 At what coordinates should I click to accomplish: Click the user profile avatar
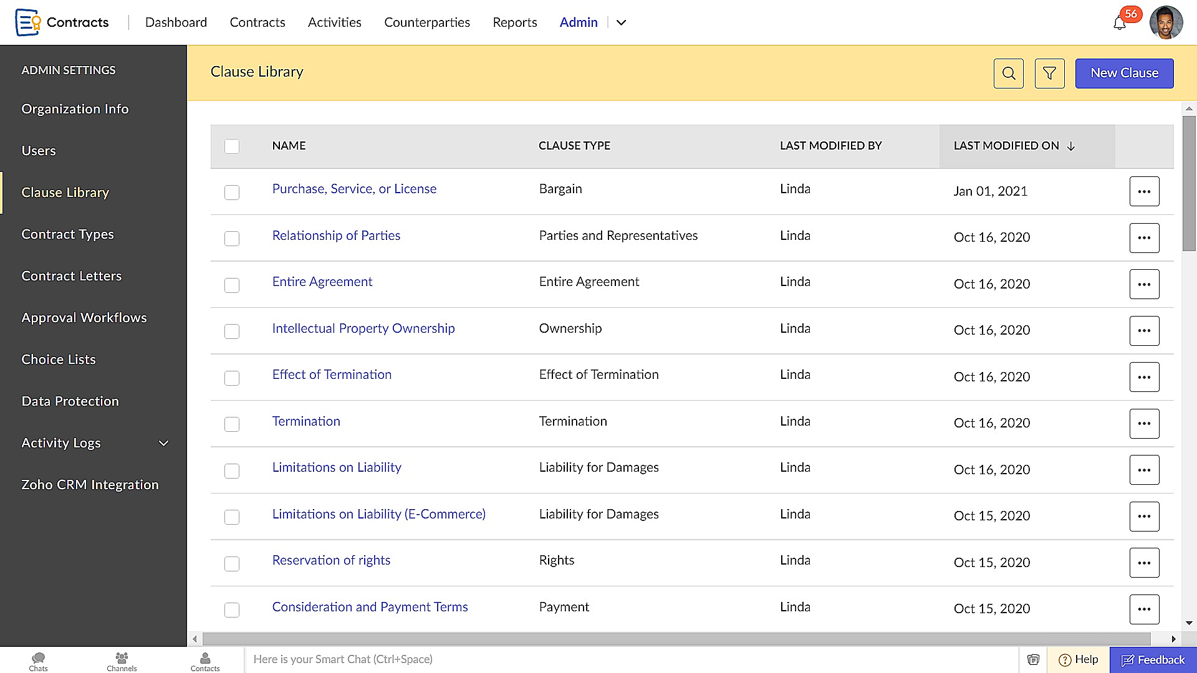(1166, 22)
